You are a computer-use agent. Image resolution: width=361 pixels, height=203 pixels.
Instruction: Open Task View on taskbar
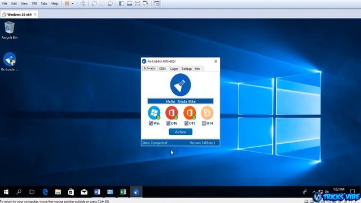(x=32, y=192)
